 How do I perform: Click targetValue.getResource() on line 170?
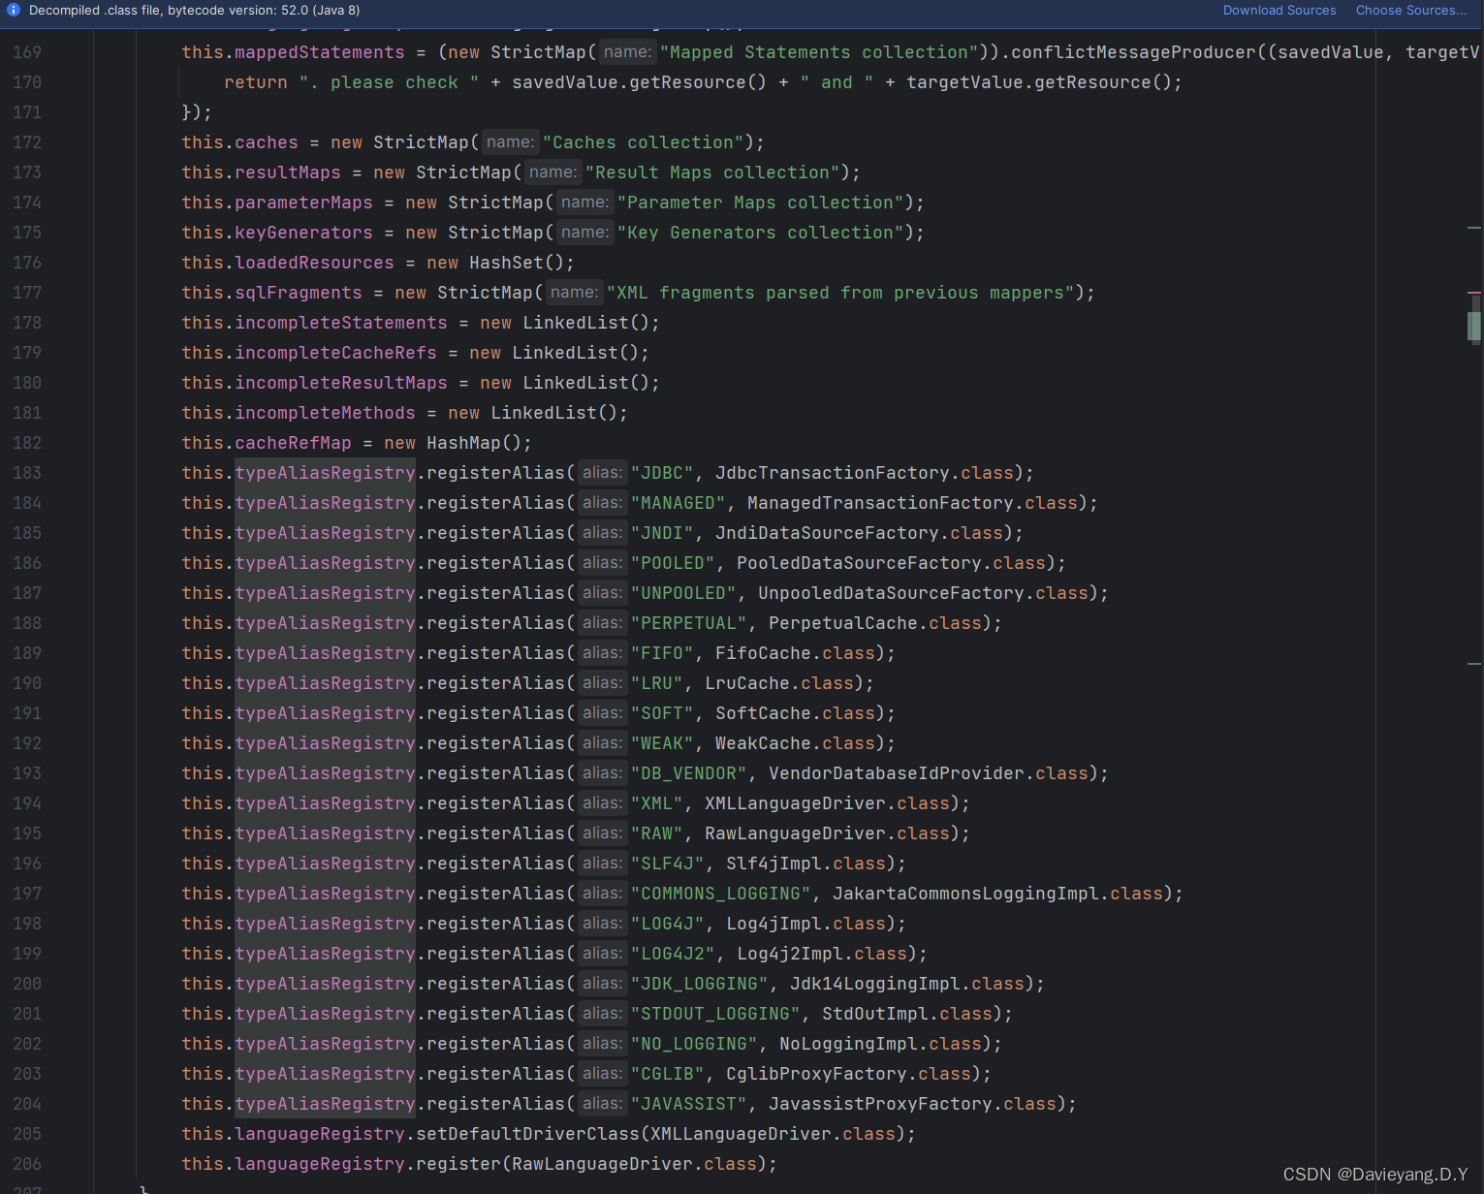pyautogui.click(x=1039, y=82)
